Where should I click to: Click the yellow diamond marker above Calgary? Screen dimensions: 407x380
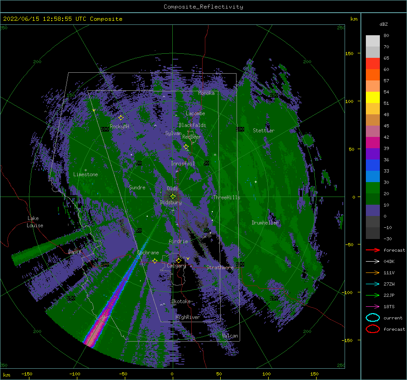pyautogui.click(x=179, y=260)
